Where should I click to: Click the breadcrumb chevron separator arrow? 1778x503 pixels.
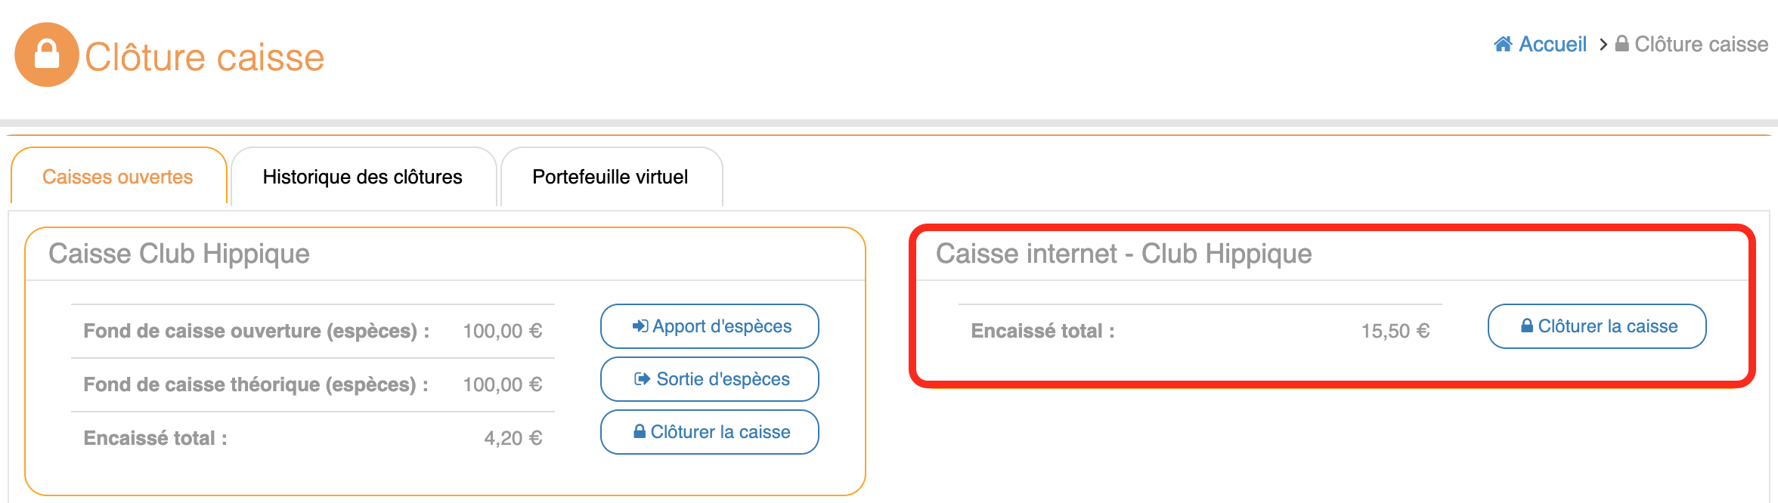(x=1603, y=45)
